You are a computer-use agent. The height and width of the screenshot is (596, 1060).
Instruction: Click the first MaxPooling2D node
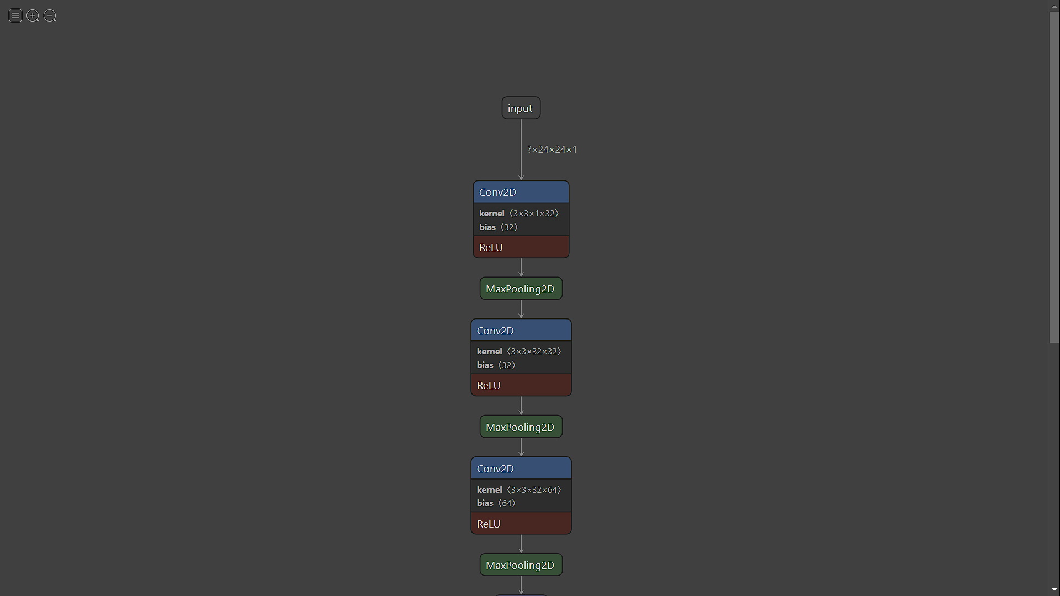[x=521, y=289]
